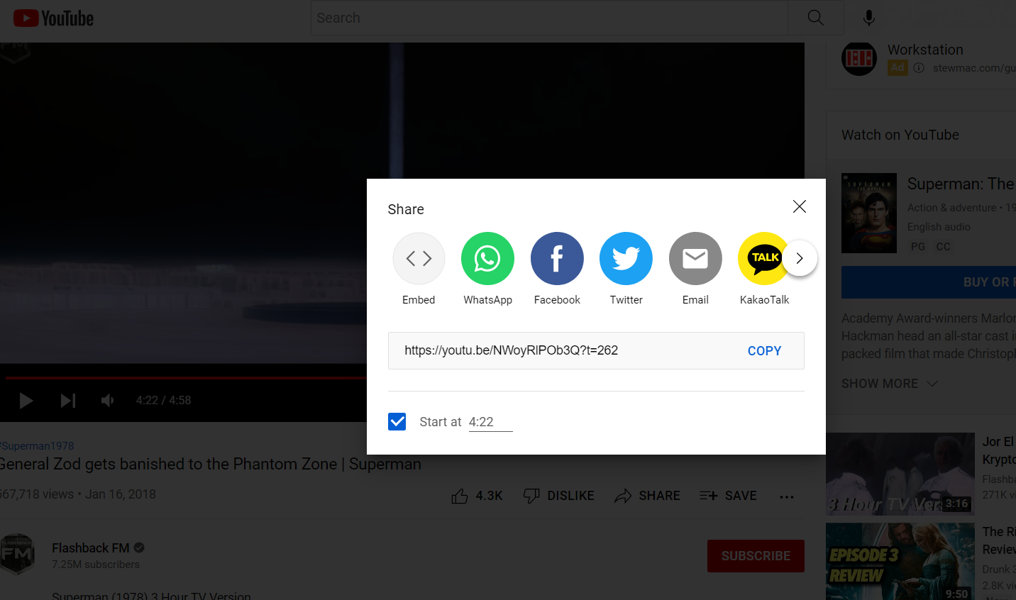
Task: Share the video via WhatsApp
Action: 487,259
